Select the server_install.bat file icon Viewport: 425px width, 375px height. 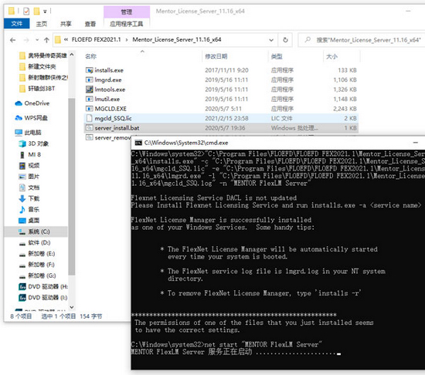tap(89, 128)
